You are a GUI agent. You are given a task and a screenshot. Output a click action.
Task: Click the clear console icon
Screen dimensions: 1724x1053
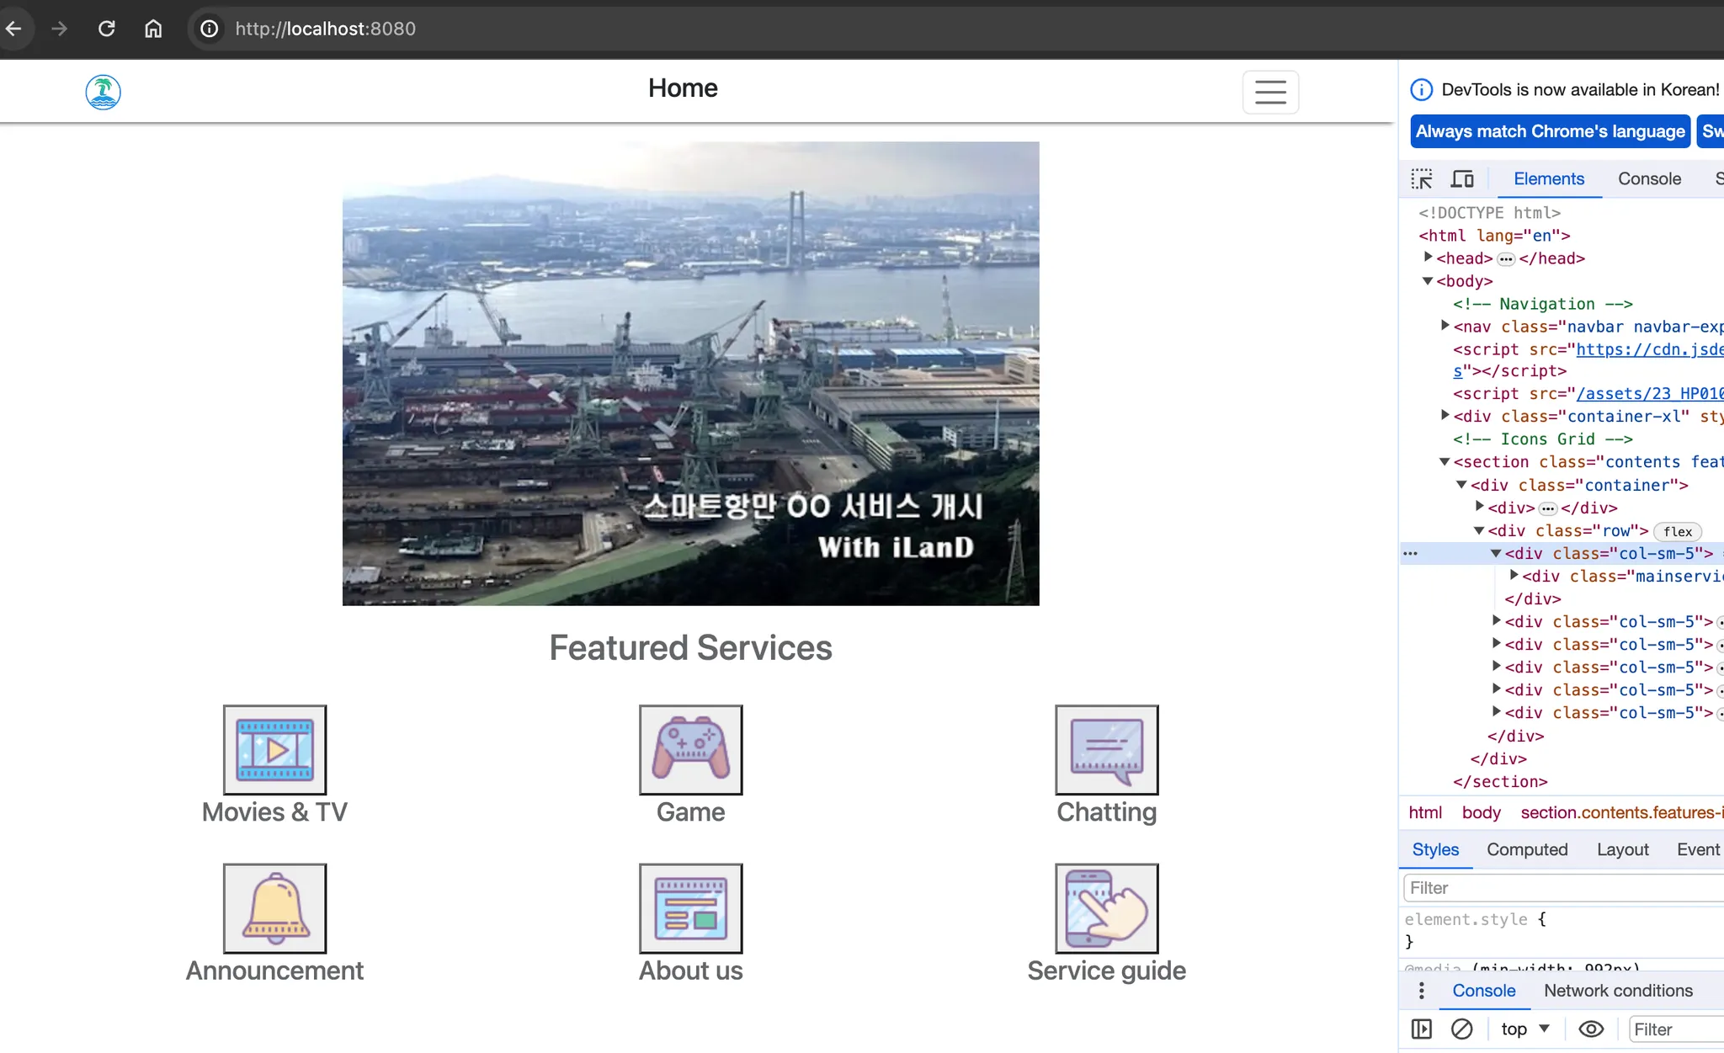(x=1462, y=1029)
